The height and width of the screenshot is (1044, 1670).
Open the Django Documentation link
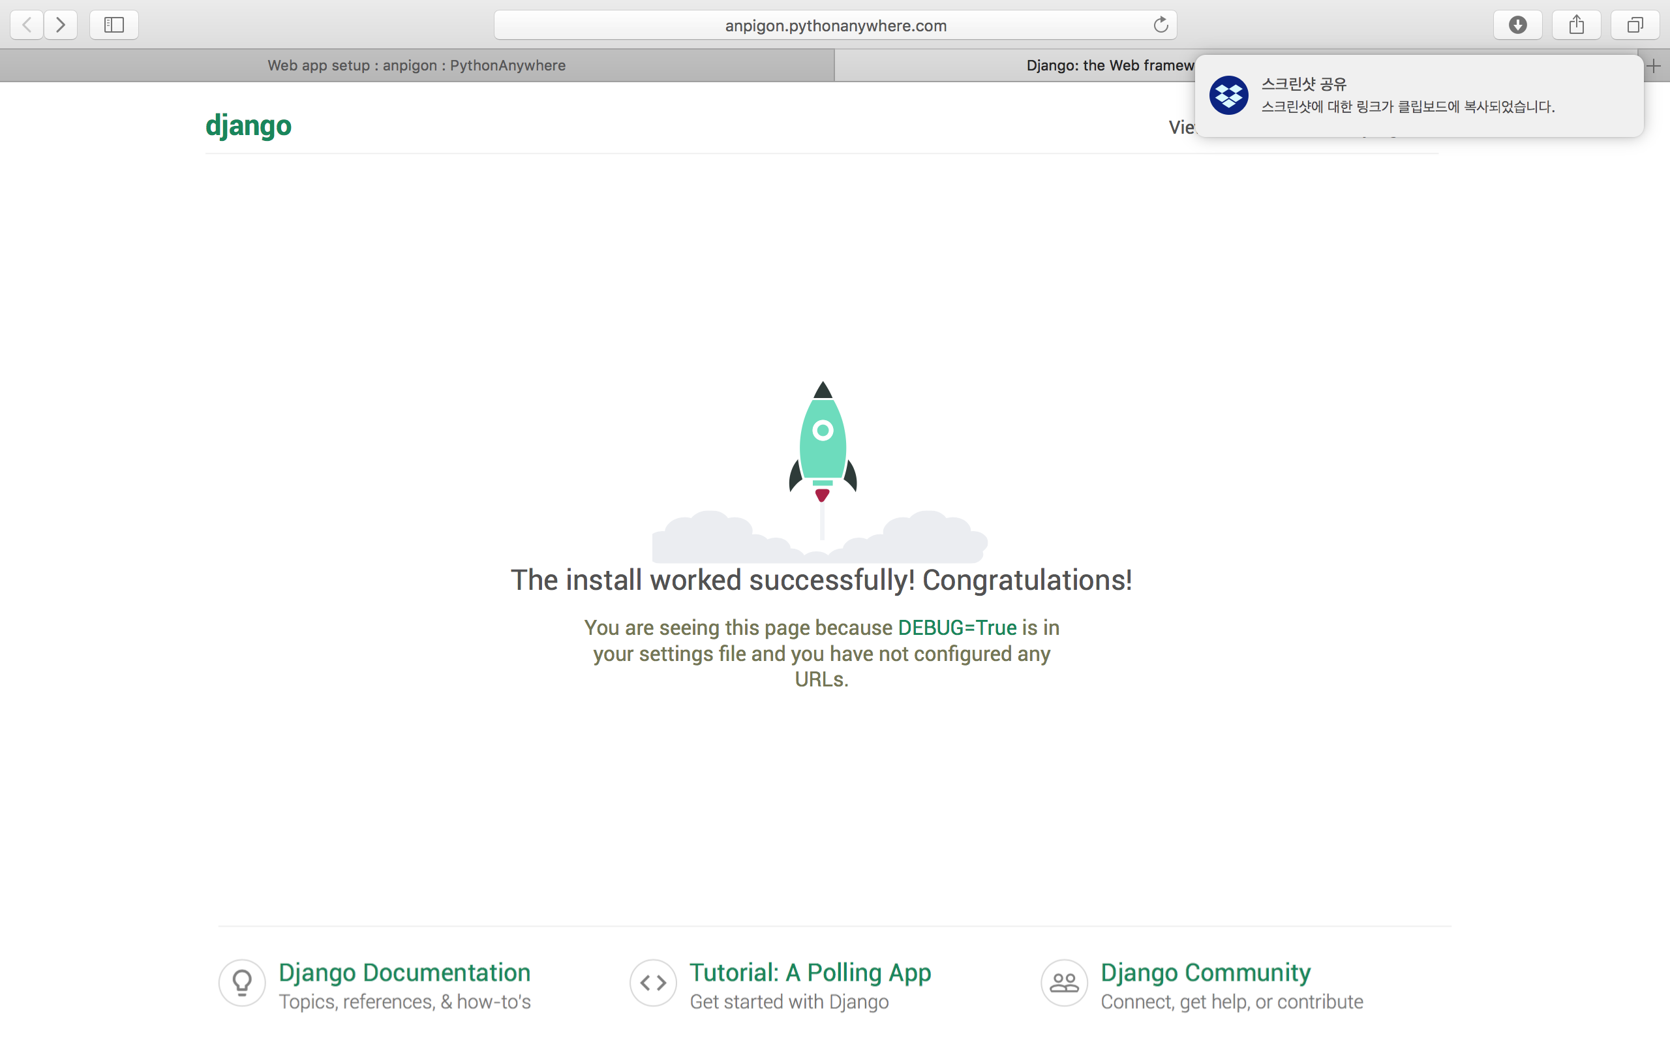click(404, 972)
